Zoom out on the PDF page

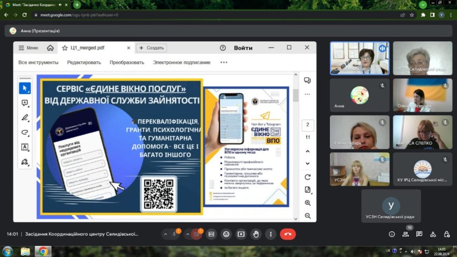pos(308,216)
